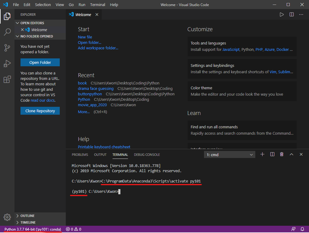Install JavaScript support link
The height and width of the screenshot is (233, 309).
(x=231, y=49)
